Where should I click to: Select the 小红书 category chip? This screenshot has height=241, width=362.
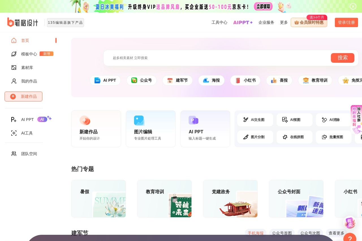point(245,81)
